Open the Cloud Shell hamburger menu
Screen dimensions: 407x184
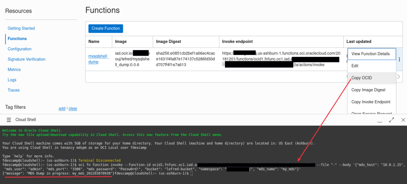(x=8, y=120)
